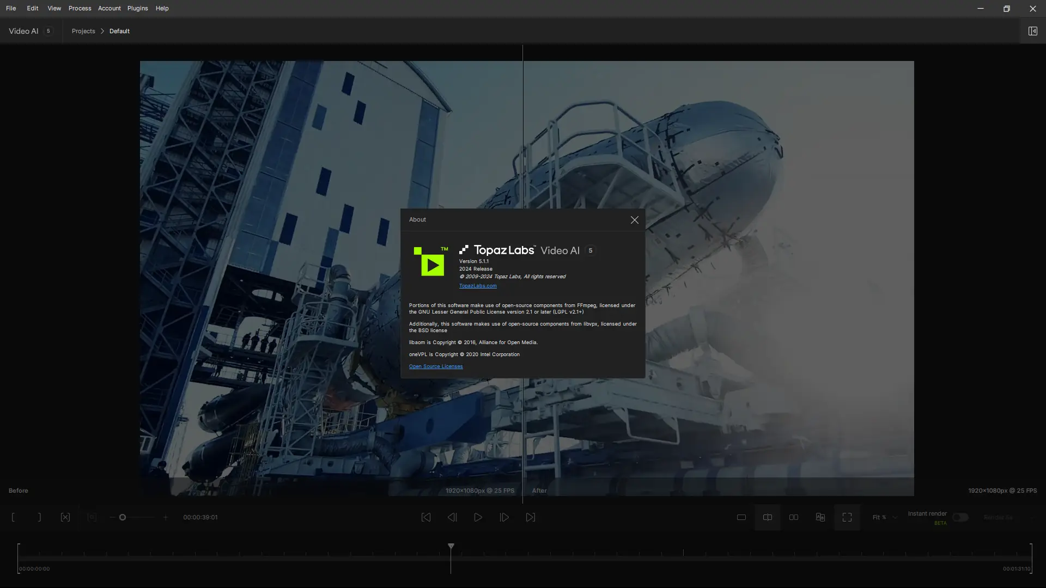This screenshot has width=1046, height=588.
Task: Jump to the first frame
Action: click(x=425, y=517)
